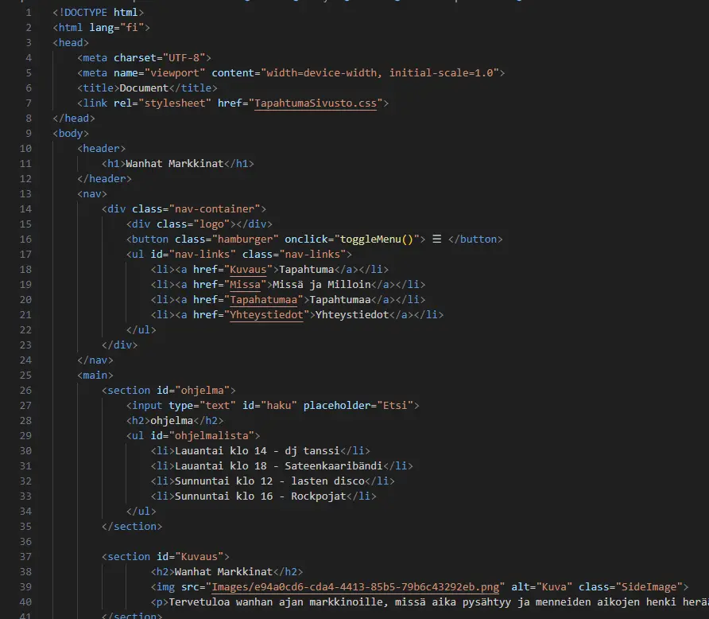This screenshot has width=709, height=619.
Task: Click the Tervetuloa wanhan ajan paragraph text
Action: click(x=439, y=602)
